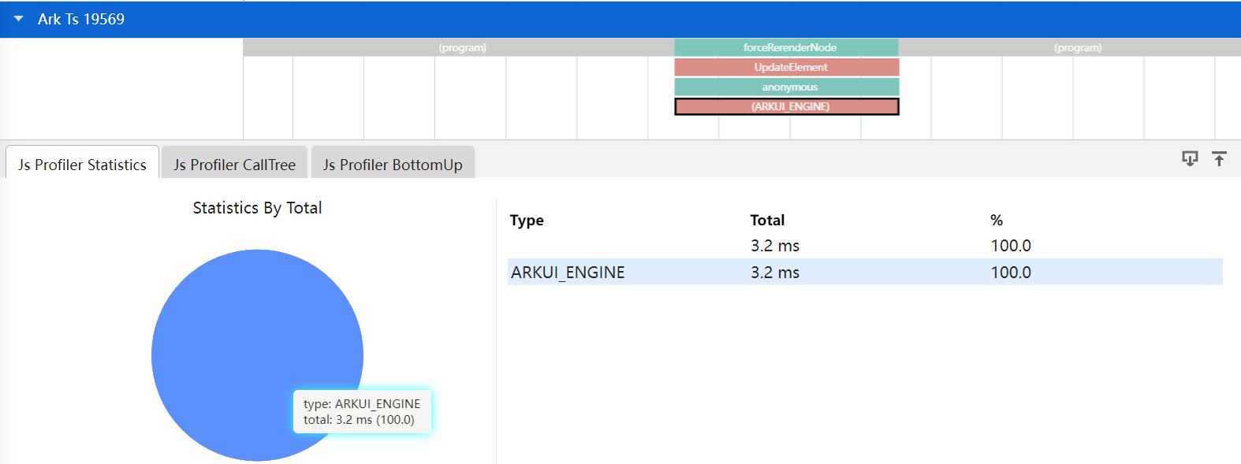
Task: Sort by the % column header
Action: [x=997, y=220]
